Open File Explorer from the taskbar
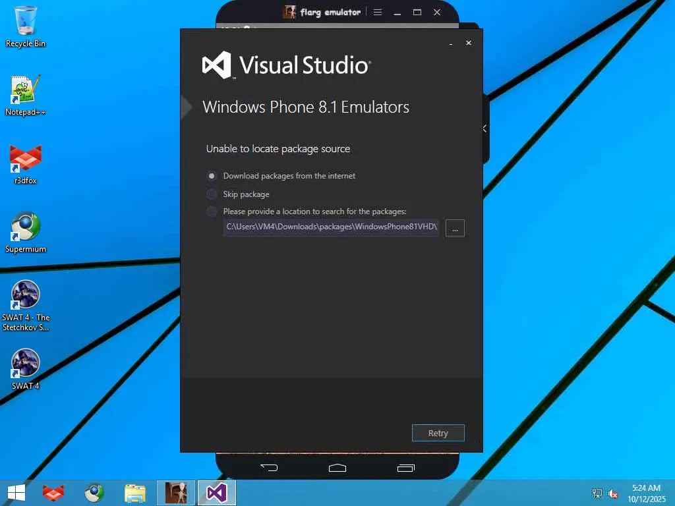The width and height of the screenshot is (675, 506). point(134,493)
